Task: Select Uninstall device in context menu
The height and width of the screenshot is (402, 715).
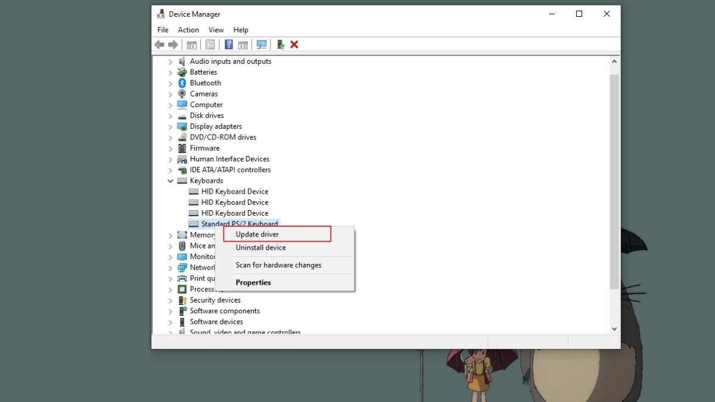Action: click(x=261, y=248)
